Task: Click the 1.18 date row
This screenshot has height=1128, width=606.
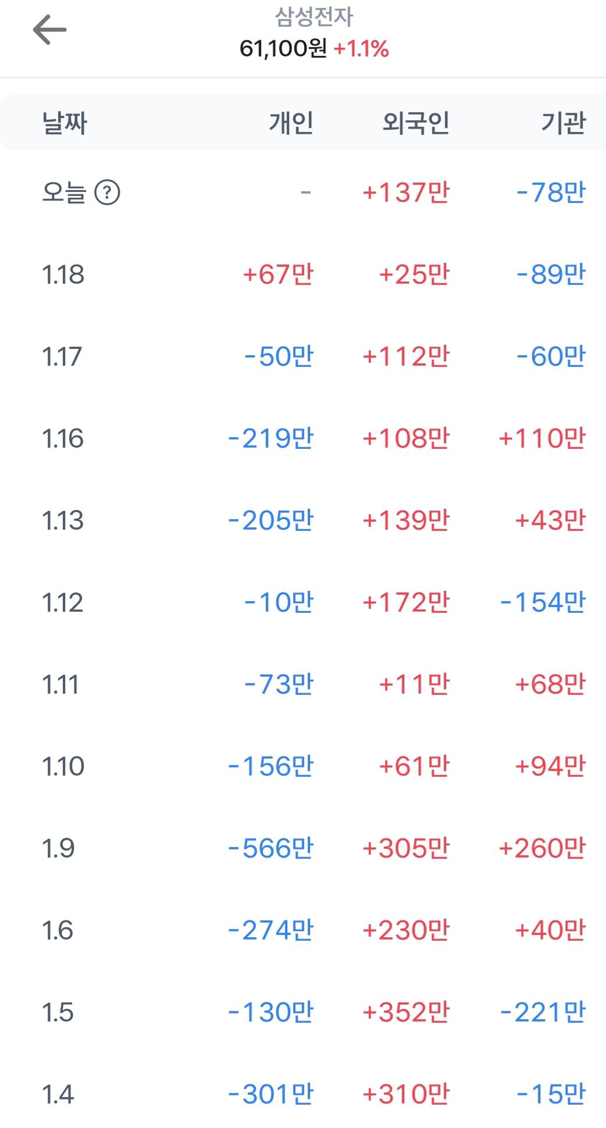Action: click(x=63, y=274)
